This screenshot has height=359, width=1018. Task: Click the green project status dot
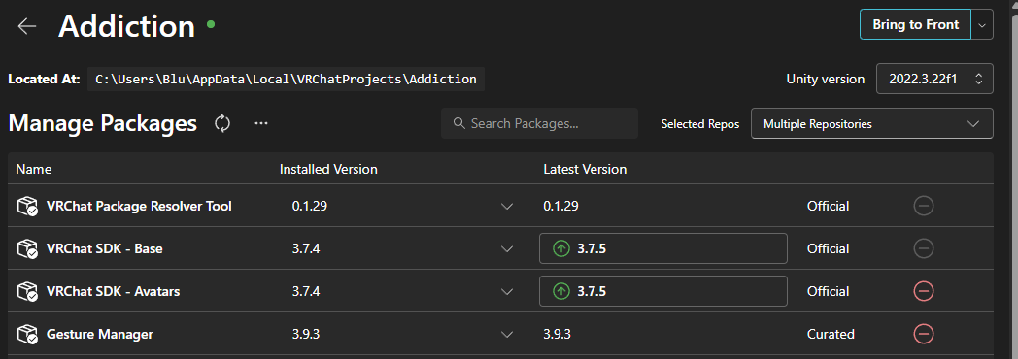pos(211,24)
